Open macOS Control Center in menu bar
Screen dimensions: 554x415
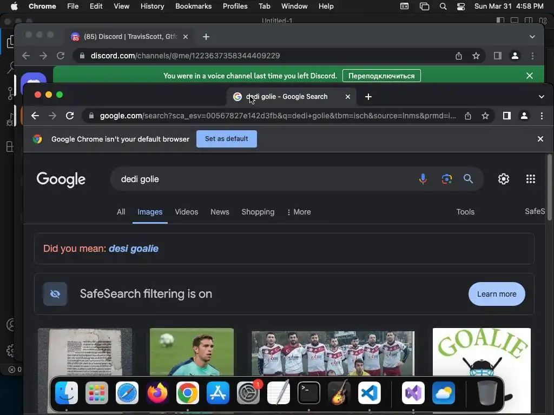tap(461, 6)
